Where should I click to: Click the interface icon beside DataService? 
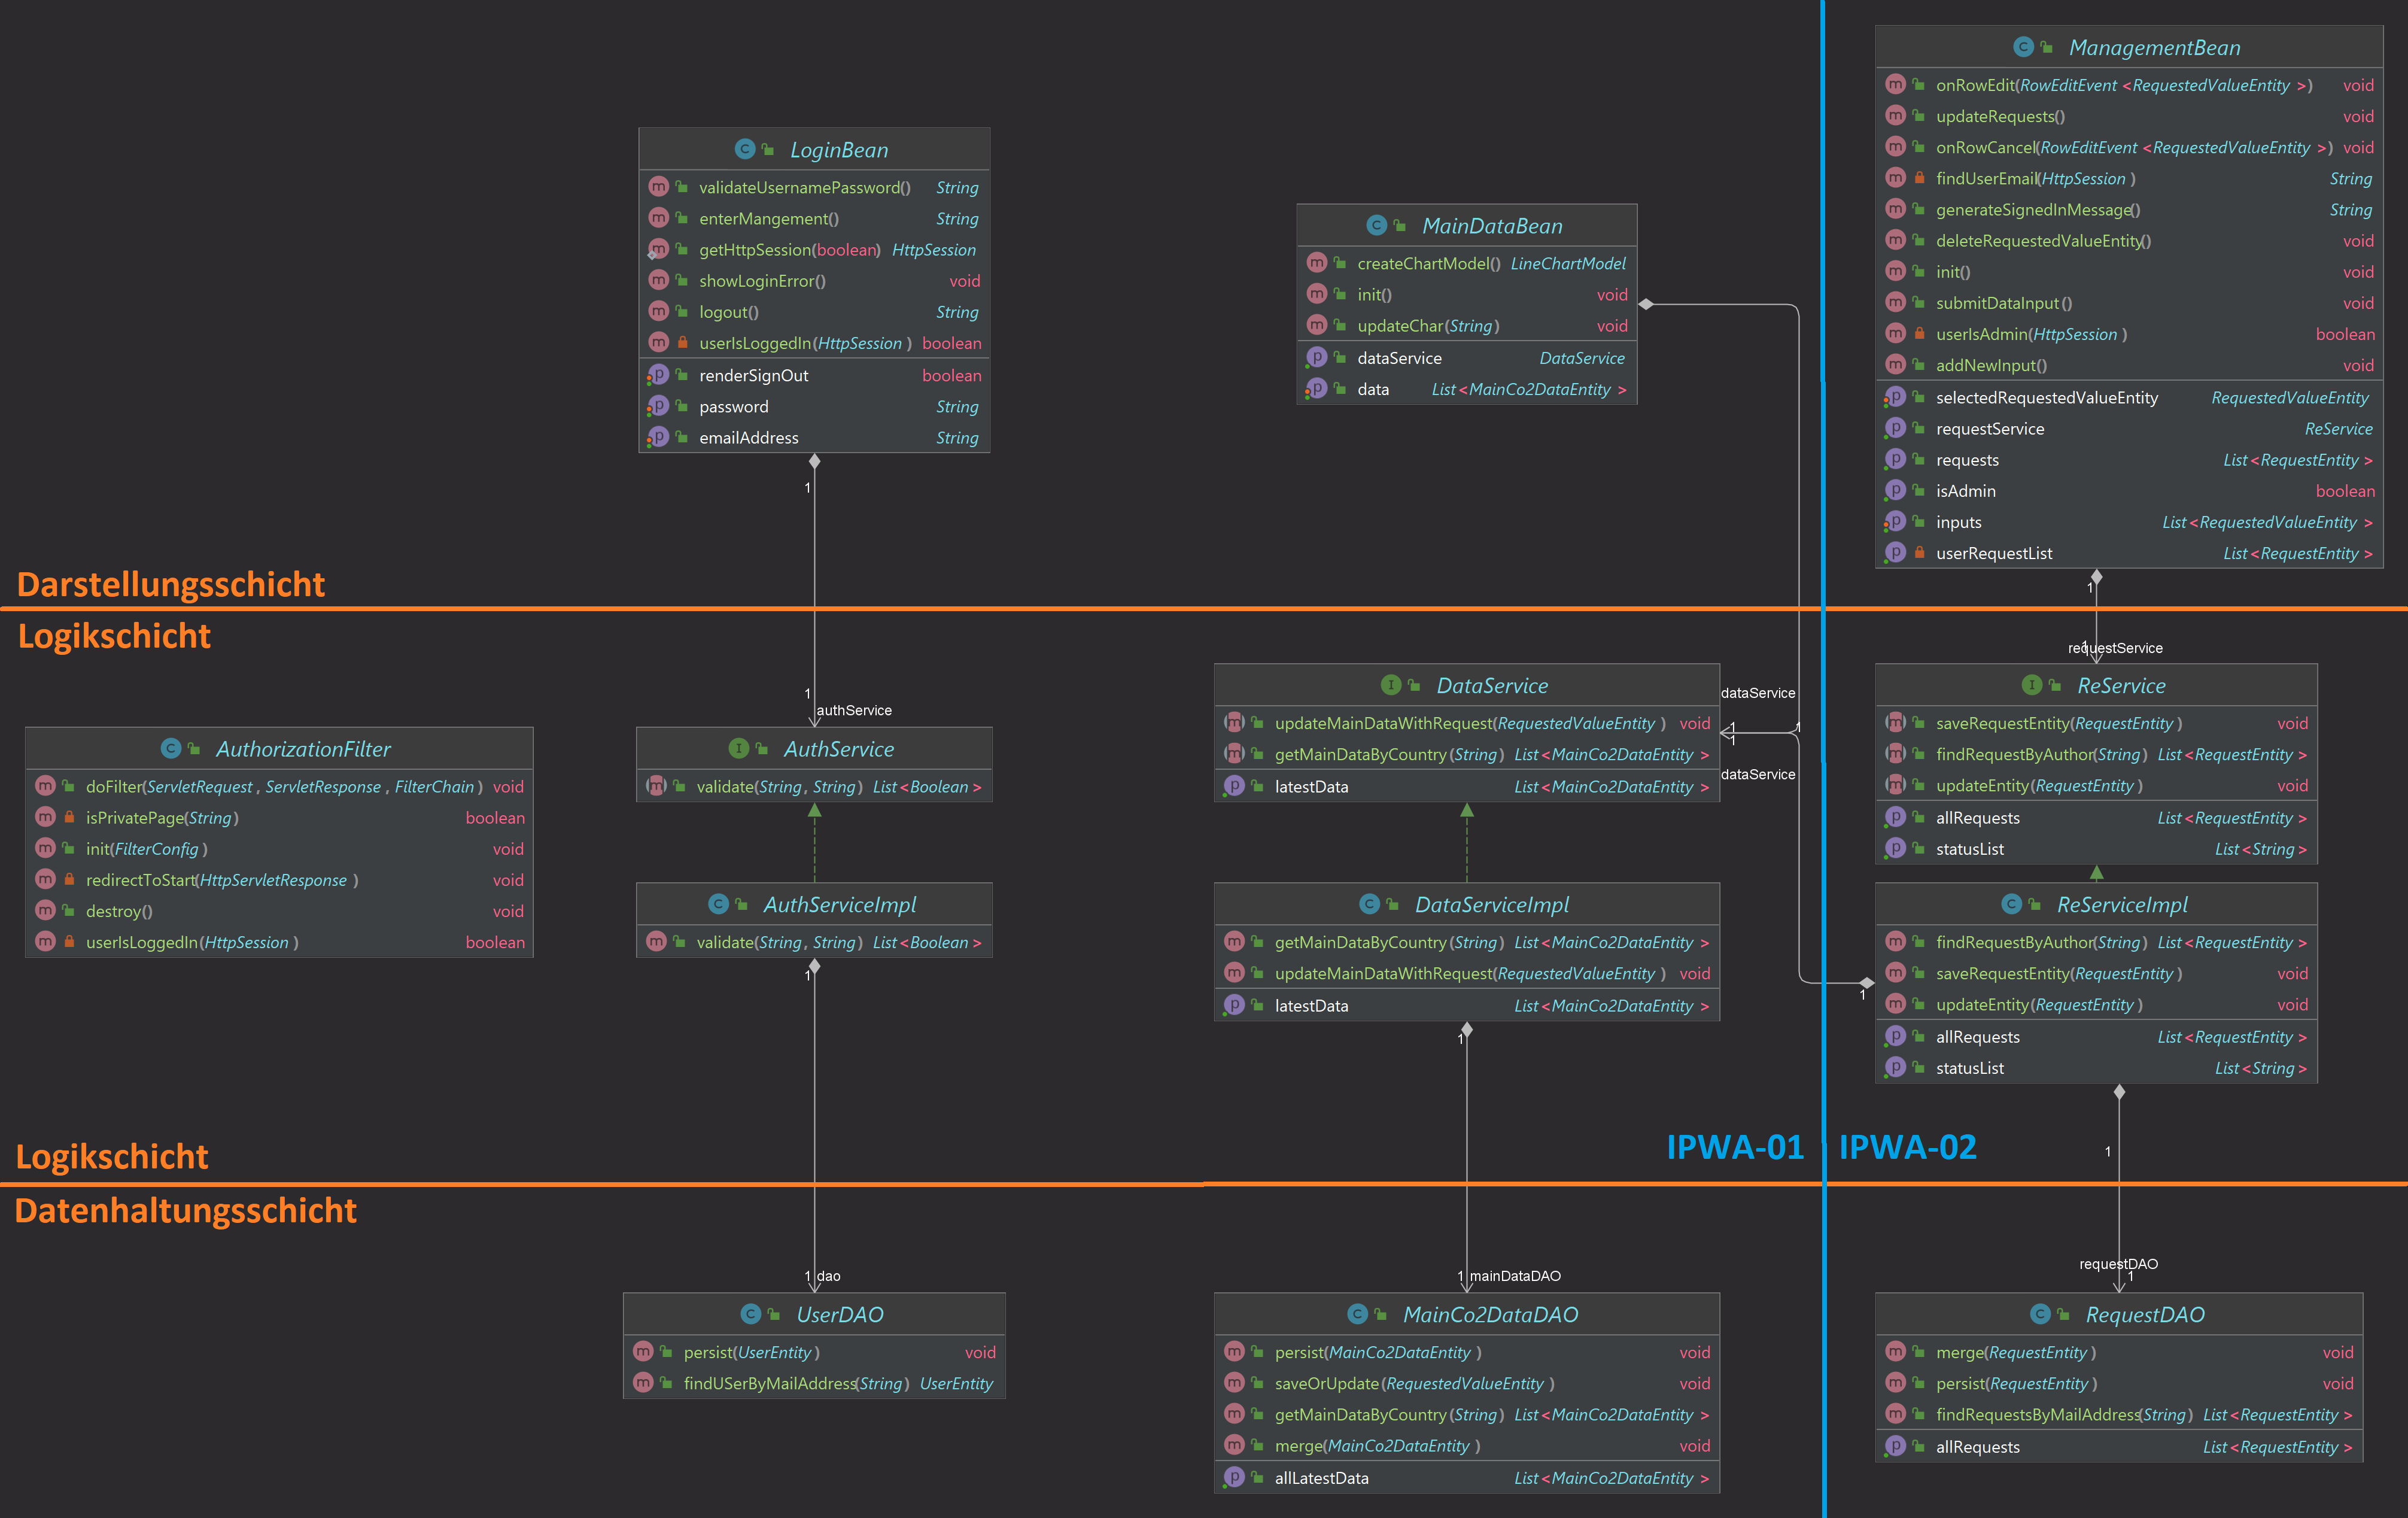[1392, 686]
